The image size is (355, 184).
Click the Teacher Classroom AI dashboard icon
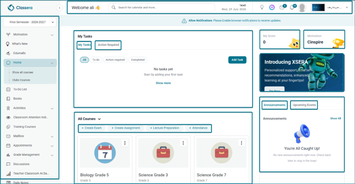[8, 174]
